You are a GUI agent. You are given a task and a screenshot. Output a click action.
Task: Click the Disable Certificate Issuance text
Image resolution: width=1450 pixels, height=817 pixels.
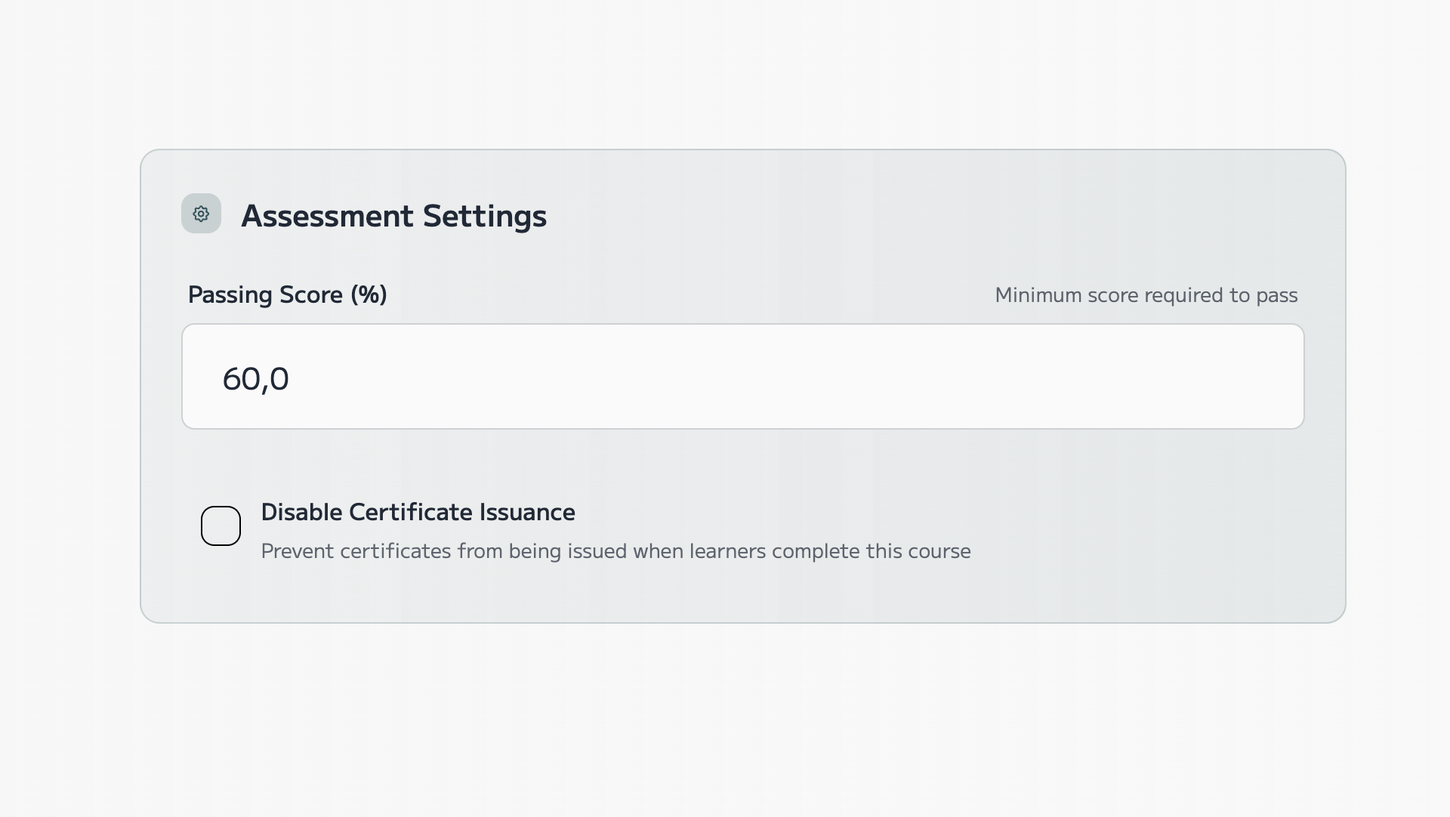417,513
